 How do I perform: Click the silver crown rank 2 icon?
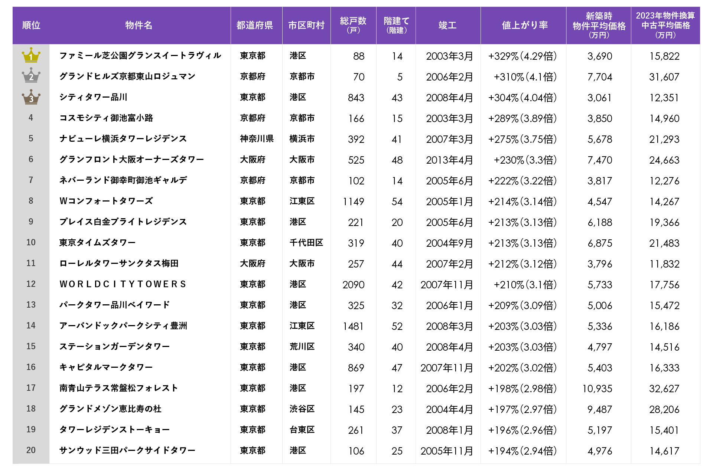[31, 75]
